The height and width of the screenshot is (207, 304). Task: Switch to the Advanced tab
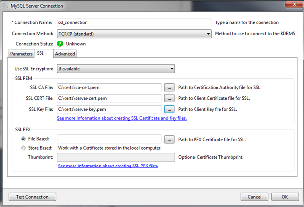65,54
